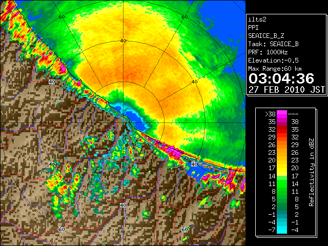This screenshot has height=246, width=328.
Task: Click the "60" range label in the southeast
Action: [184, 230]
